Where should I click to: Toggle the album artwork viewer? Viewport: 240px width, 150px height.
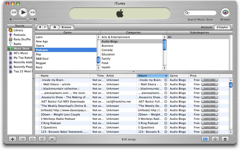(x=42, y=139)
